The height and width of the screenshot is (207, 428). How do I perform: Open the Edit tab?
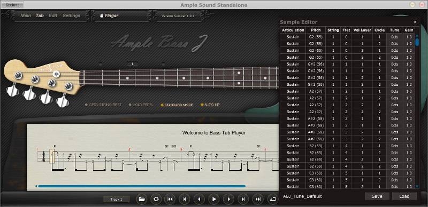pyautogui.click(x=53, y=16)
